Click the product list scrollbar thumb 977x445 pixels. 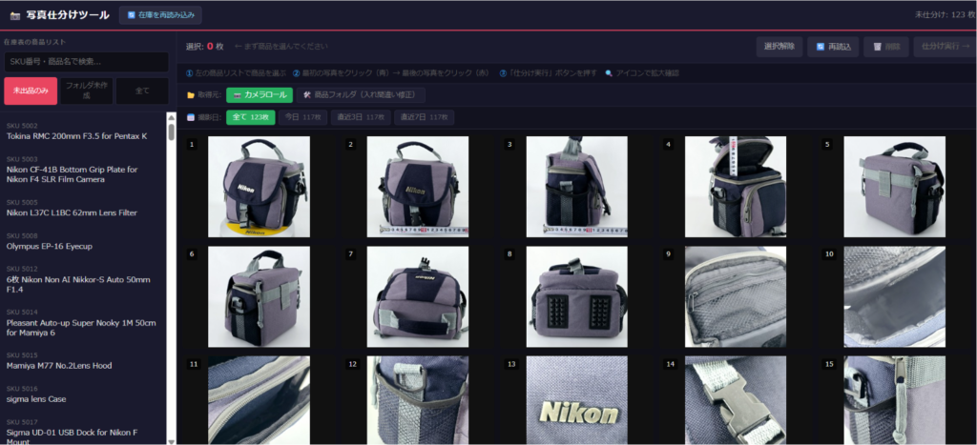(x=172, y=131)
